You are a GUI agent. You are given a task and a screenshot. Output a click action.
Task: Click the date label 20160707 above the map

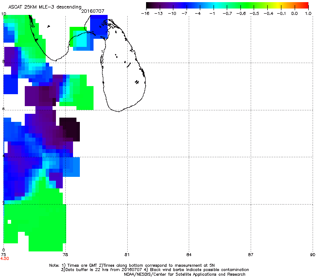93,11
